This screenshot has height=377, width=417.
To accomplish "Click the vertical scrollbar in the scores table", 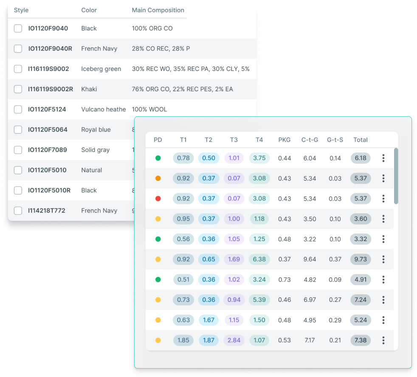I will 396,176.
